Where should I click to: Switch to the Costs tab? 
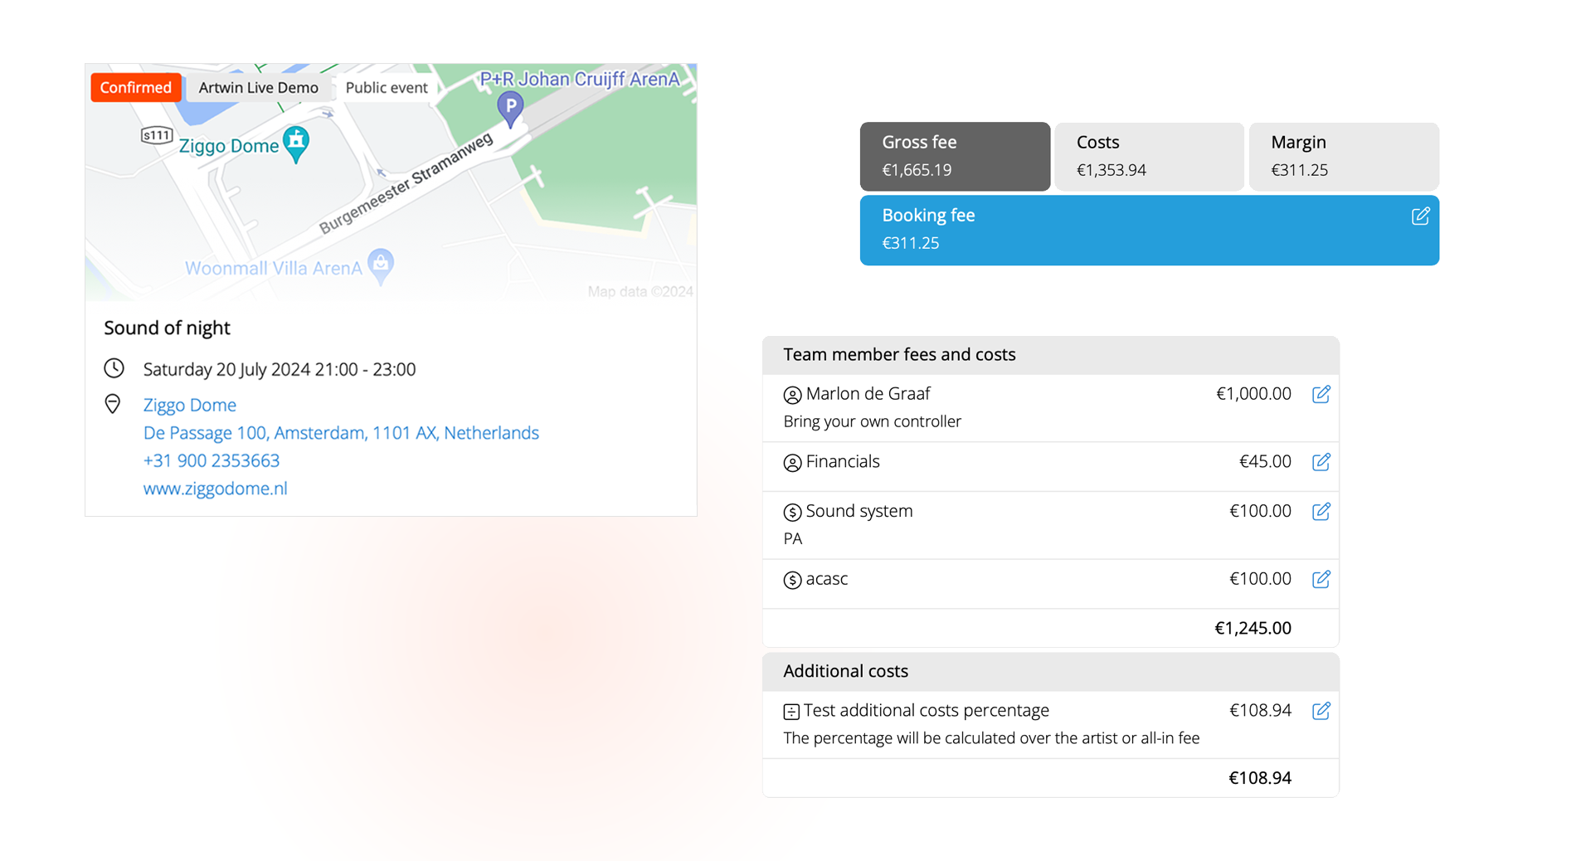1149,156
